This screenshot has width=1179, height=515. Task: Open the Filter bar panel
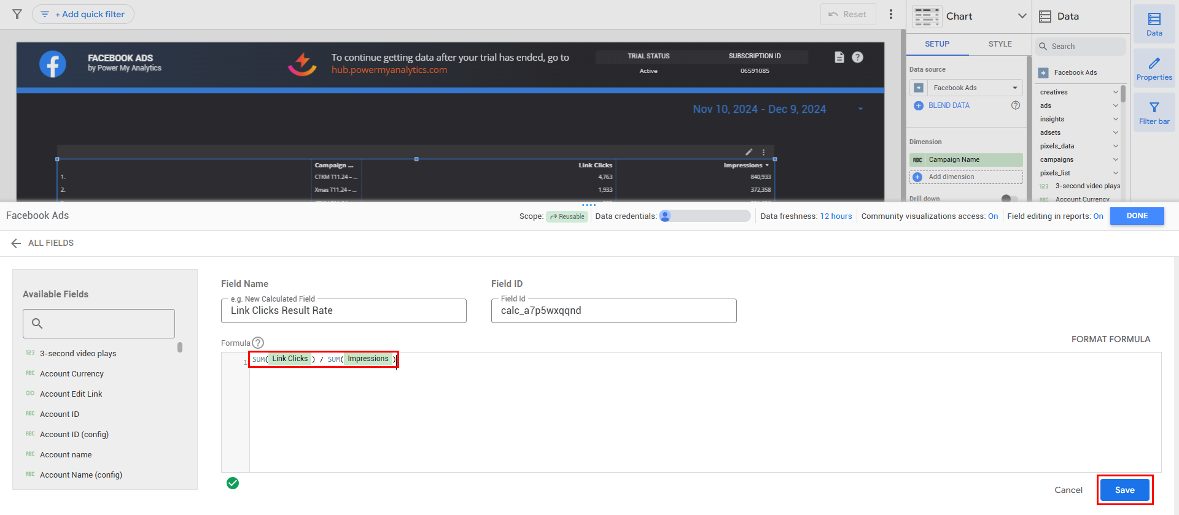(1154, 112)
